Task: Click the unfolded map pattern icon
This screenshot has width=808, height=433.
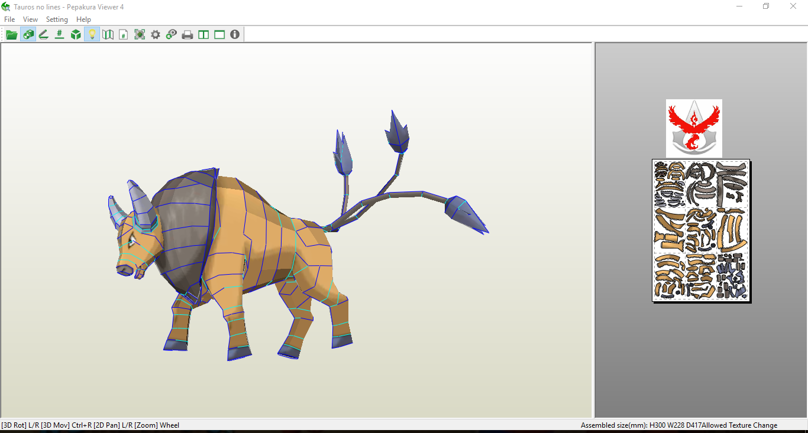Action: (108, 34)
